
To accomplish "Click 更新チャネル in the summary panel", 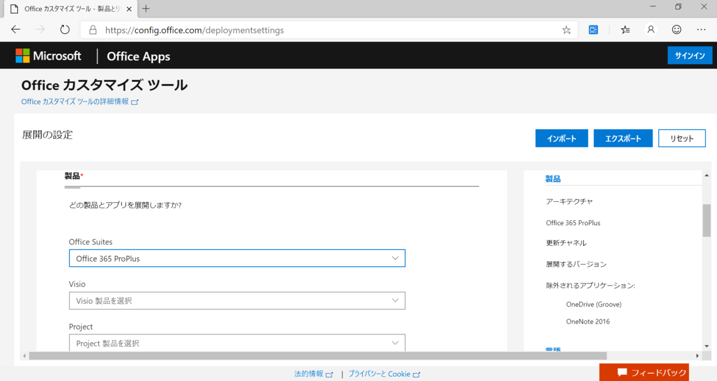I will click(566, 243).
